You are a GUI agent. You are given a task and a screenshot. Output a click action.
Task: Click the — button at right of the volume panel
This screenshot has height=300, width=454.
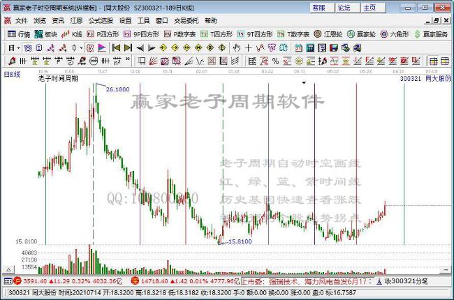coord(445,270)
